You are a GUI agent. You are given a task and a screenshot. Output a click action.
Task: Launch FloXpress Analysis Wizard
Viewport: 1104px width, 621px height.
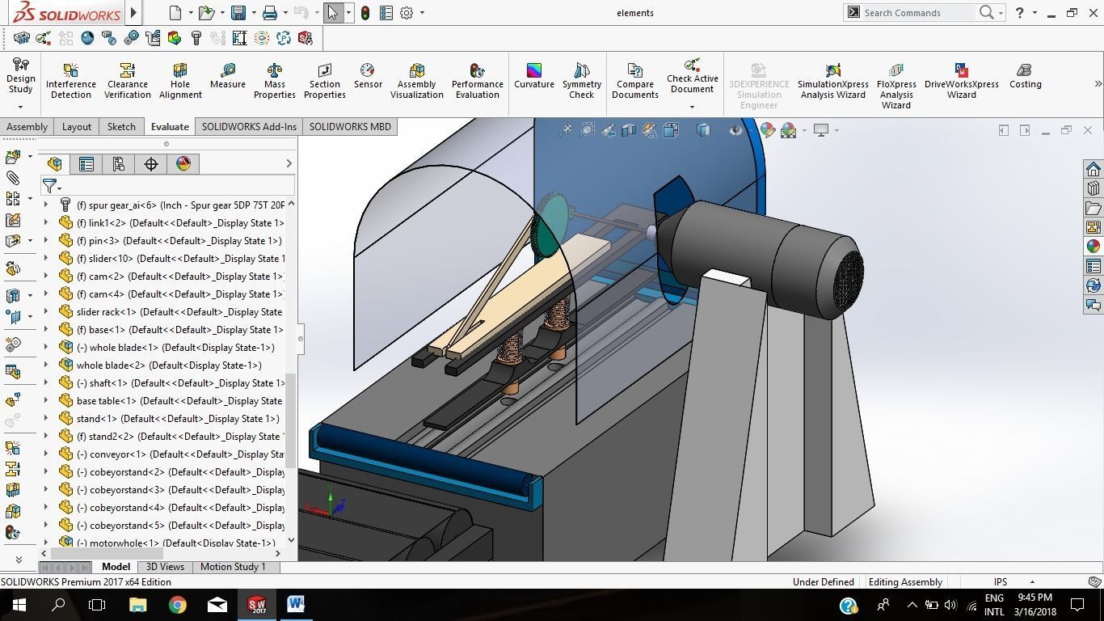(x=896, y=86)
